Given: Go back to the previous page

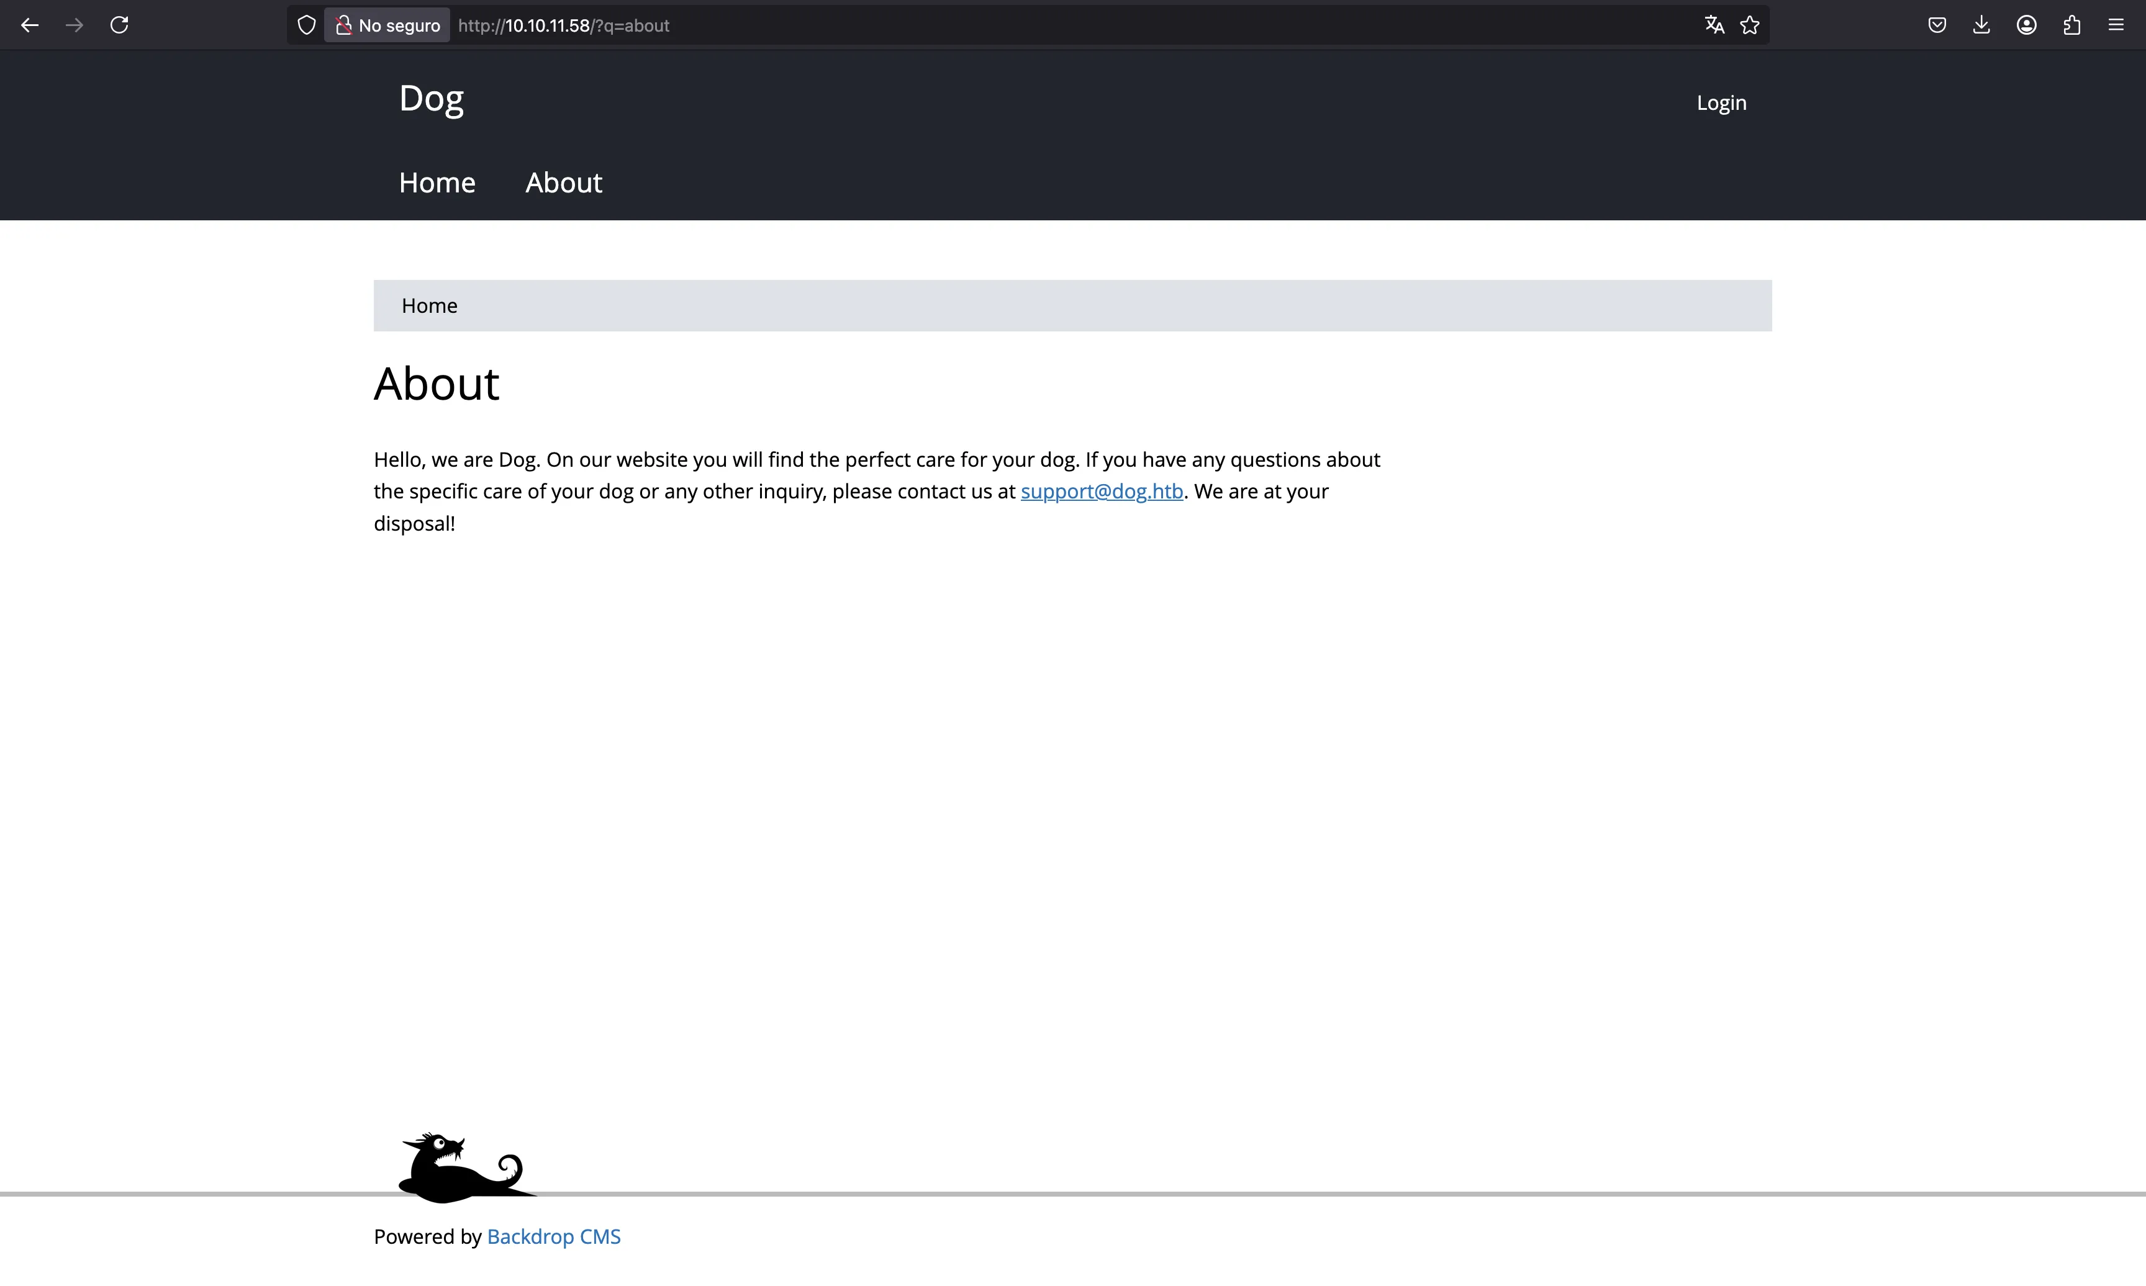Looking at the screenshot, I should 29,25.
